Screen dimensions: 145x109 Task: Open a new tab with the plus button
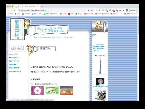[42, 7]
